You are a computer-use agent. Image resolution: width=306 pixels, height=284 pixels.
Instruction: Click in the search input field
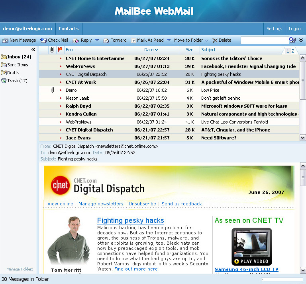265,40
